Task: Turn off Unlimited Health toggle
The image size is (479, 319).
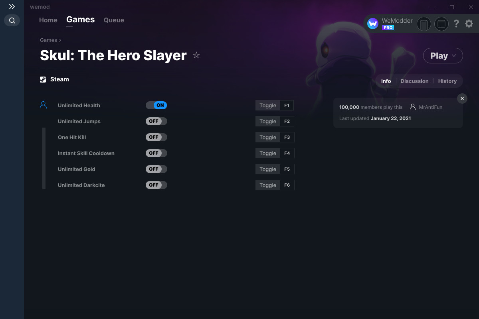Action: [x=156, y=105]
